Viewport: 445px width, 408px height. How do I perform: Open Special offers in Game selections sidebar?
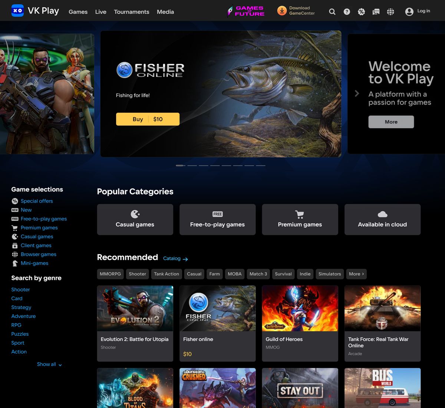(37, 201)
